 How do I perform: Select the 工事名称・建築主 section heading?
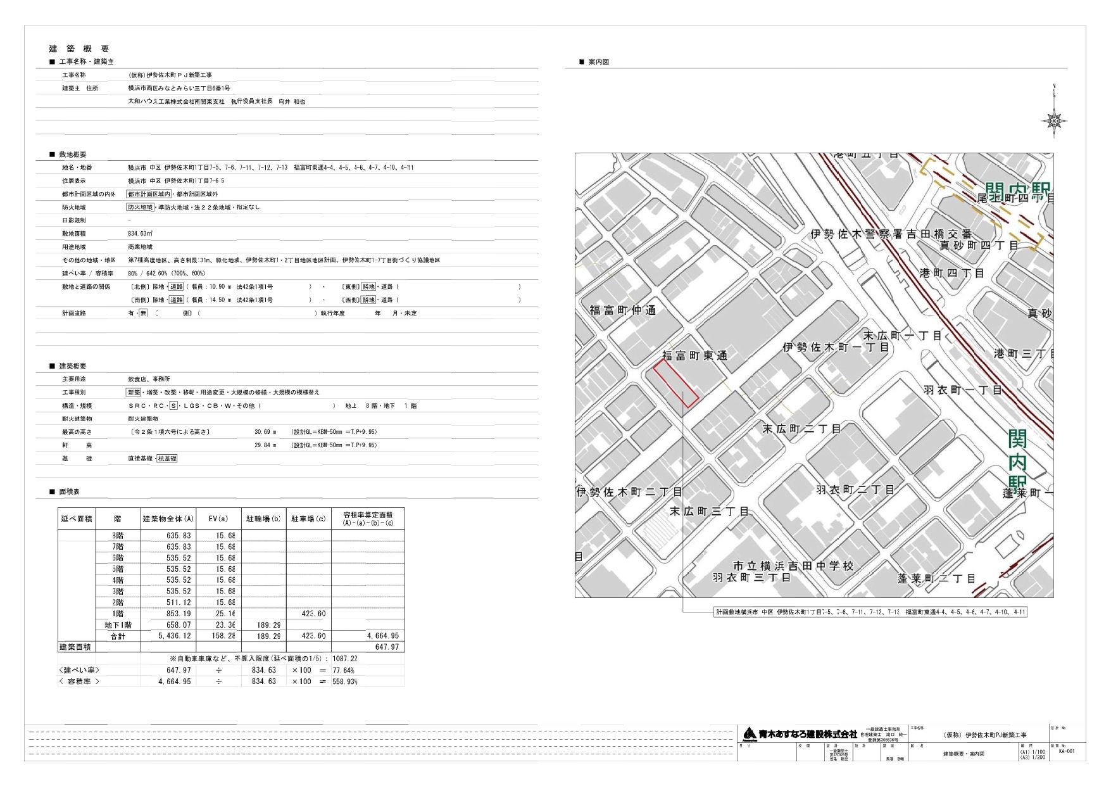coord(86,62)
